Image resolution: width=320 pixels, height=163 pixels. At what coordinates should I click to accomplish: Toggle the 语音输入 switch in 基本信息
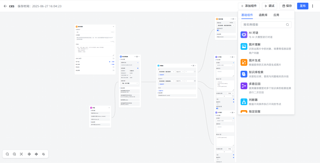(x=113, y=67)
